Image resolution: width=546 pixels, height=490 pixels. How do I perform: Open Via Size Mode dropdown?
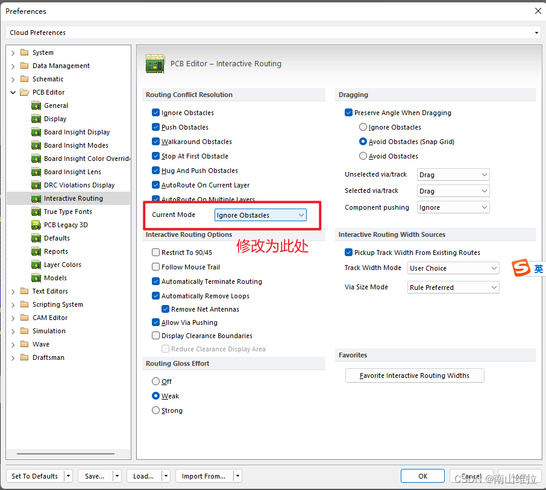(x=453, y=287)
